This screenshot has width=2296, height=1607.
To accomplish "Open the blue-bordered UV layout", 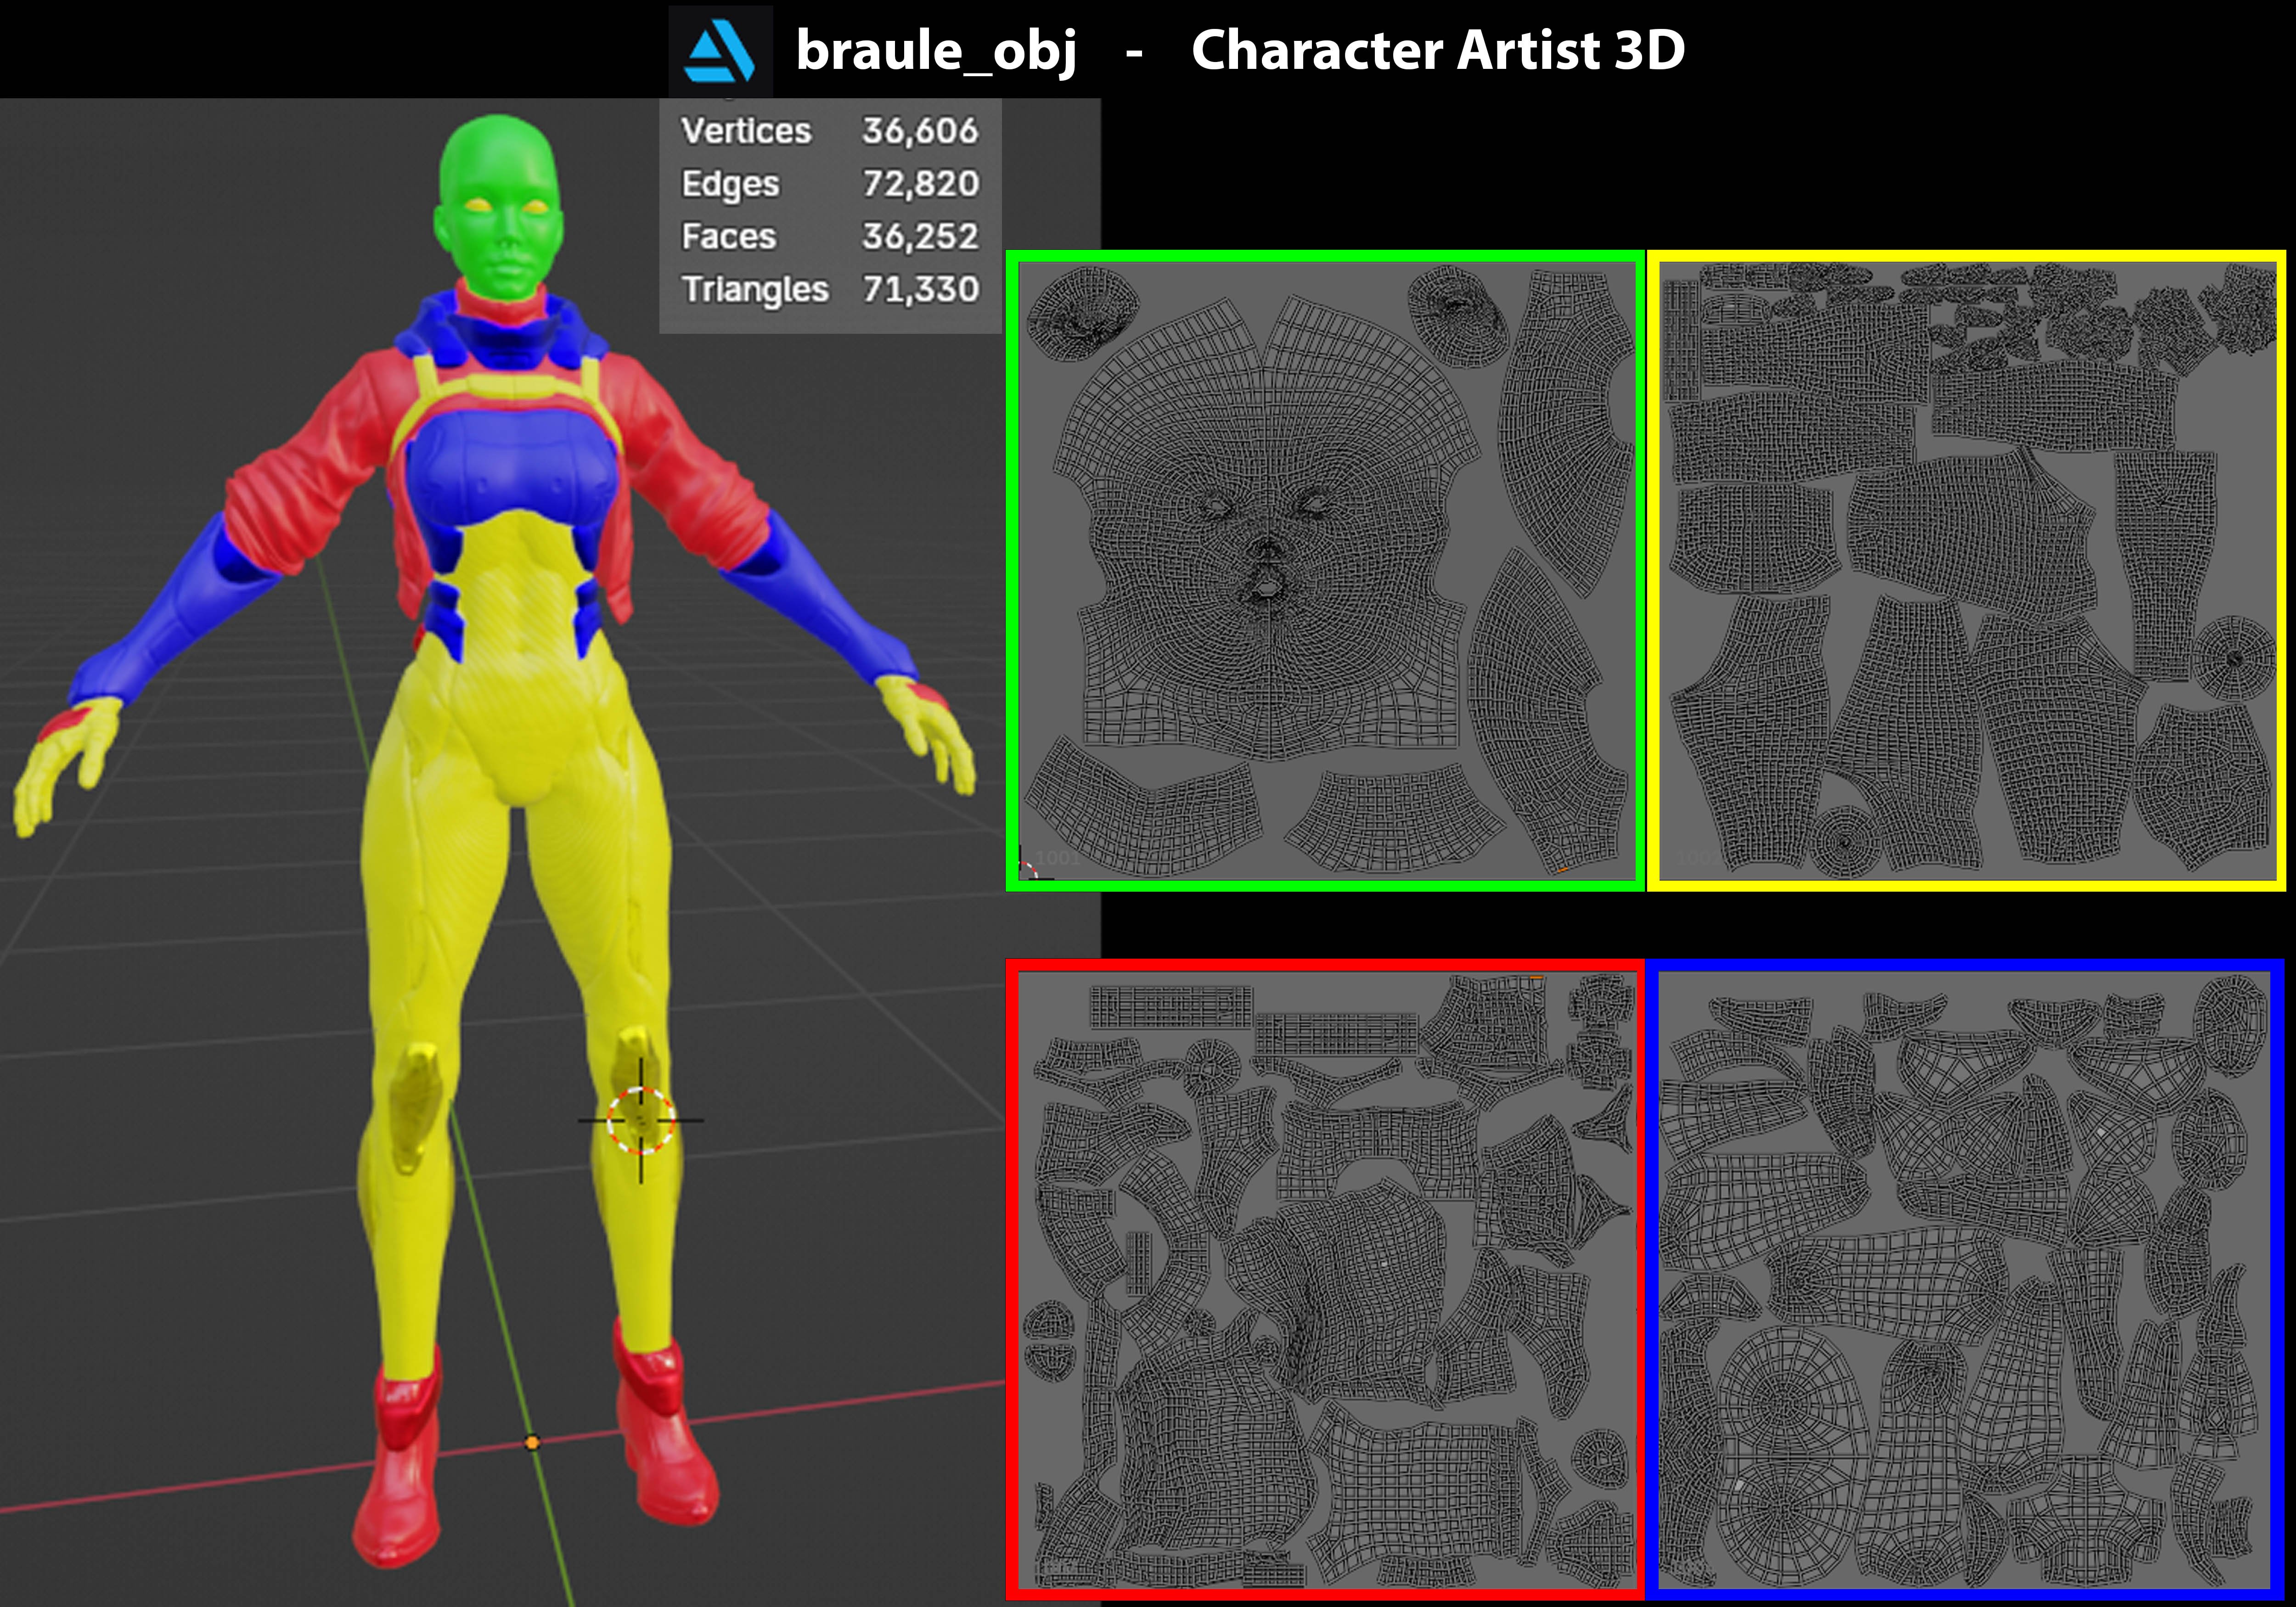I will (1965, 1280).
